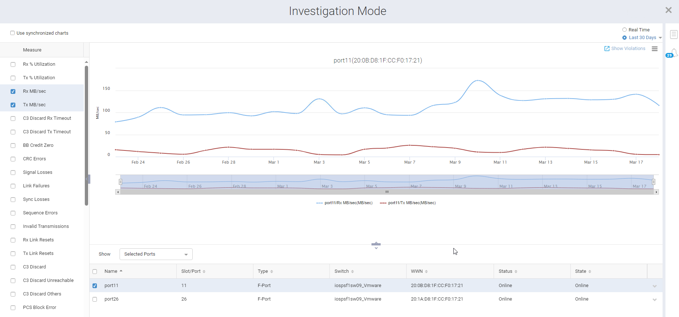
Task: Click the Show Violations link
Action: 628,49
